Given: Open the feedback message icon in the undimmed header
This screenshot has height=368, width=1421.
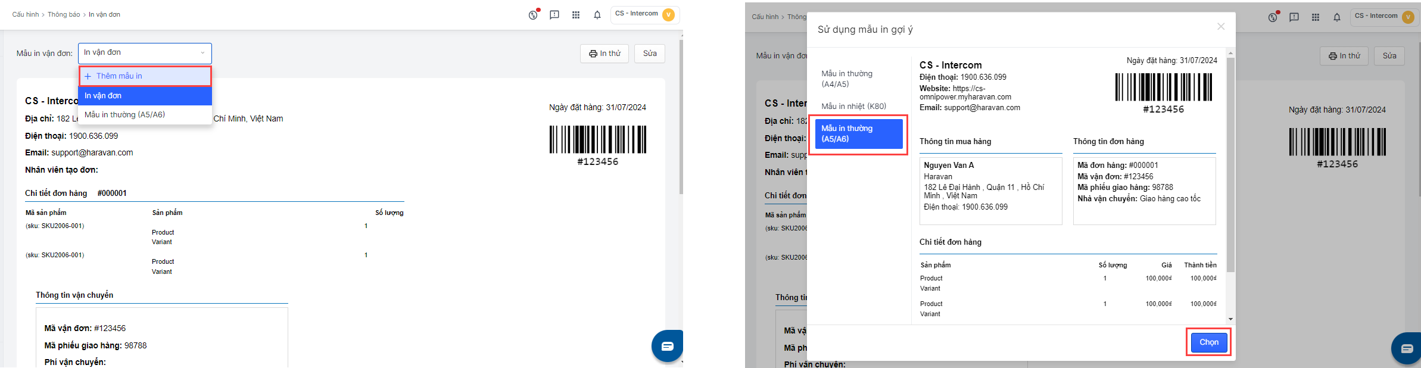Looking at the screenshot, I should [554, 15].
